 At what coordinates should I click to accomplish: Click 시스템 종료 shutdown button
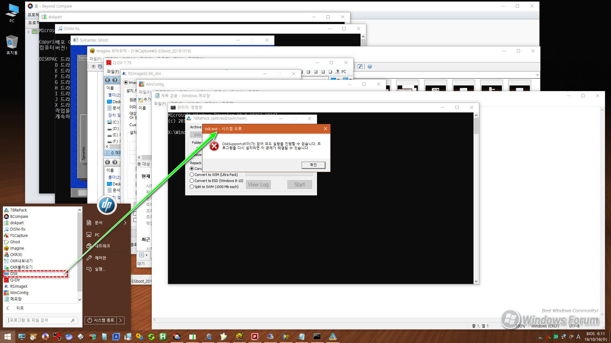point(101,320)
